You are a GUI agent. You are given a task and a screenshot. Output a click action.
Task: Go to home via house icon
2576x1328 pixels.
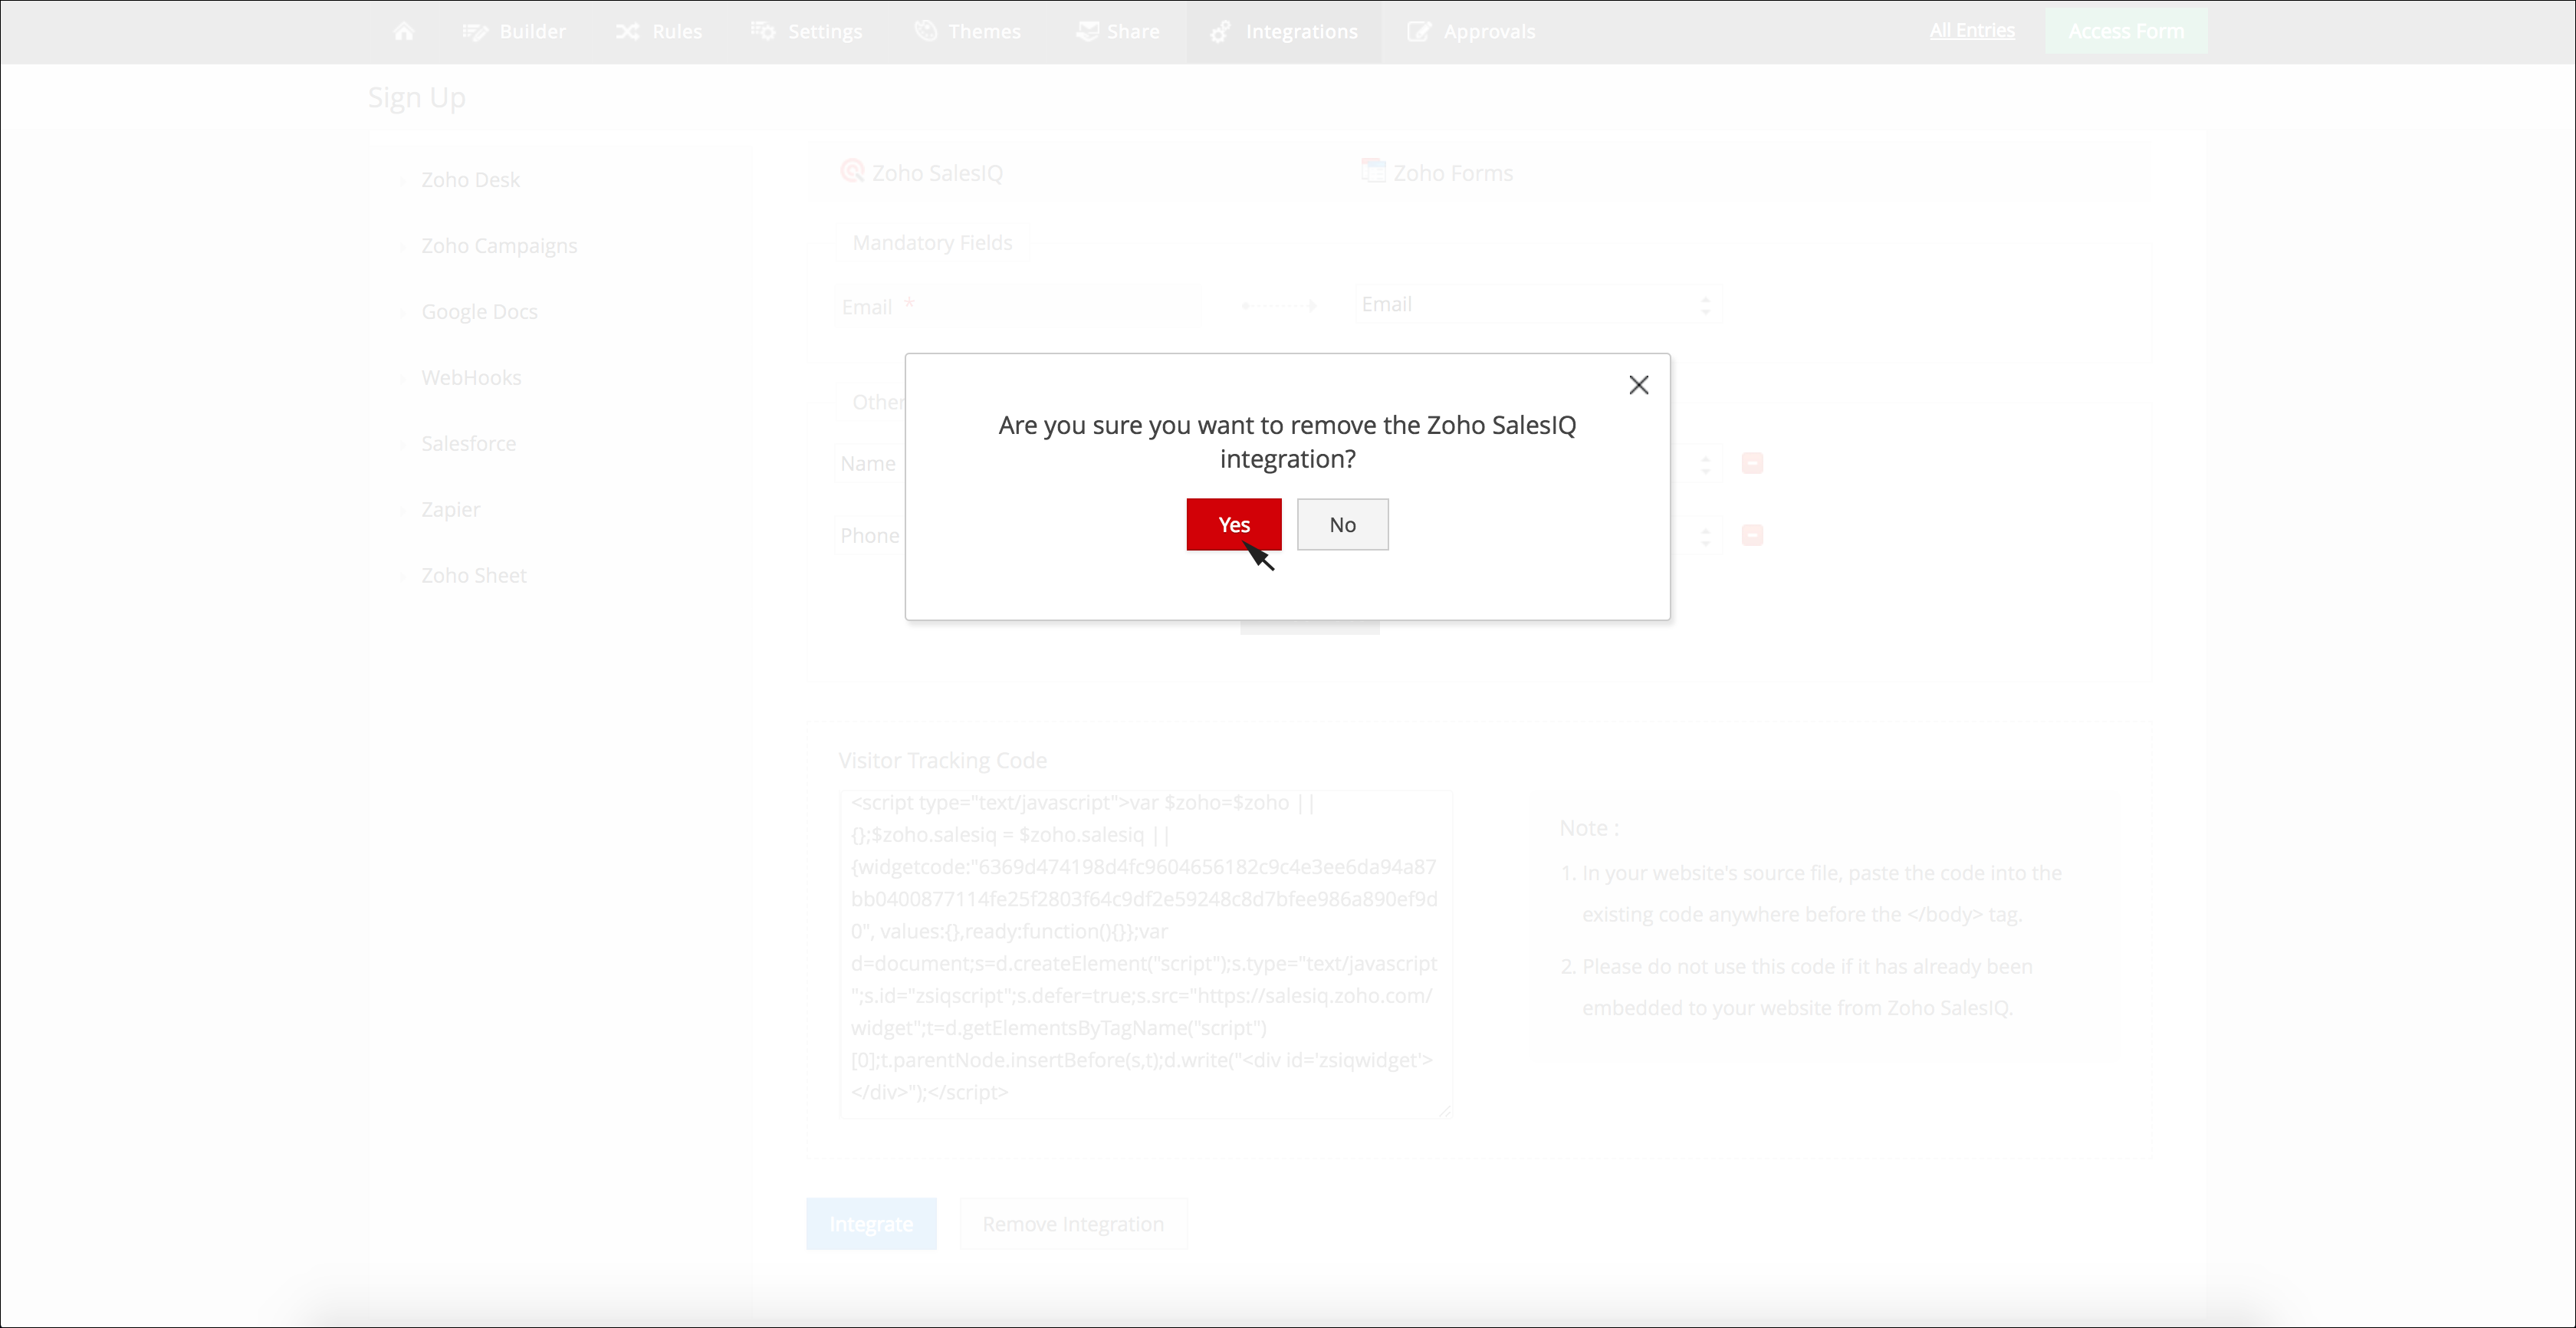click(404, 31)
